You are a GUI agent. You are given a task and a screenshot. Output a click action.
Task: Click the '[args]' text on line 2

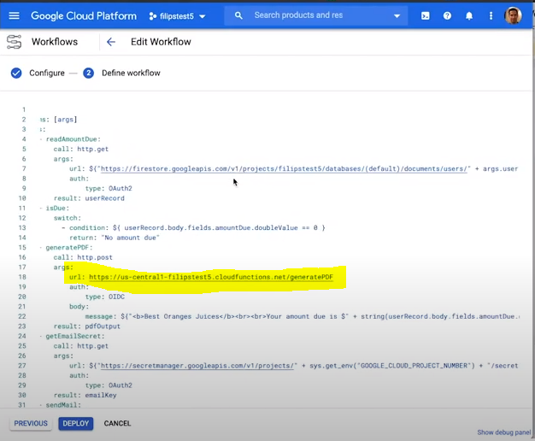tap(66, 120)
